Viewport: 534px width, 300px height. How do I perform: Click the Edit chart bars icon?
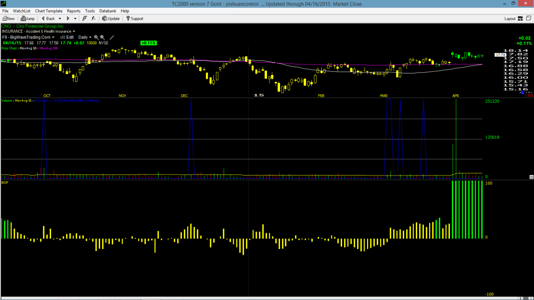pyautogui.click(x=63, y=37)
